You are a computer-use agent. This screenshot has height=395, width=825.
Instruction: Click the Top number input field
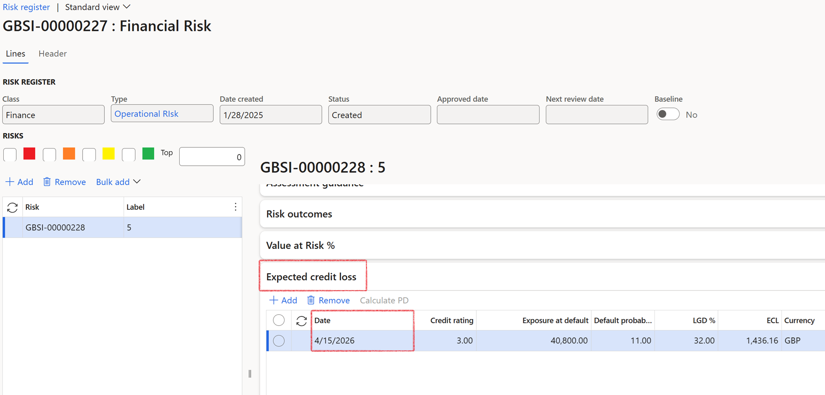(x=212, y=157)
